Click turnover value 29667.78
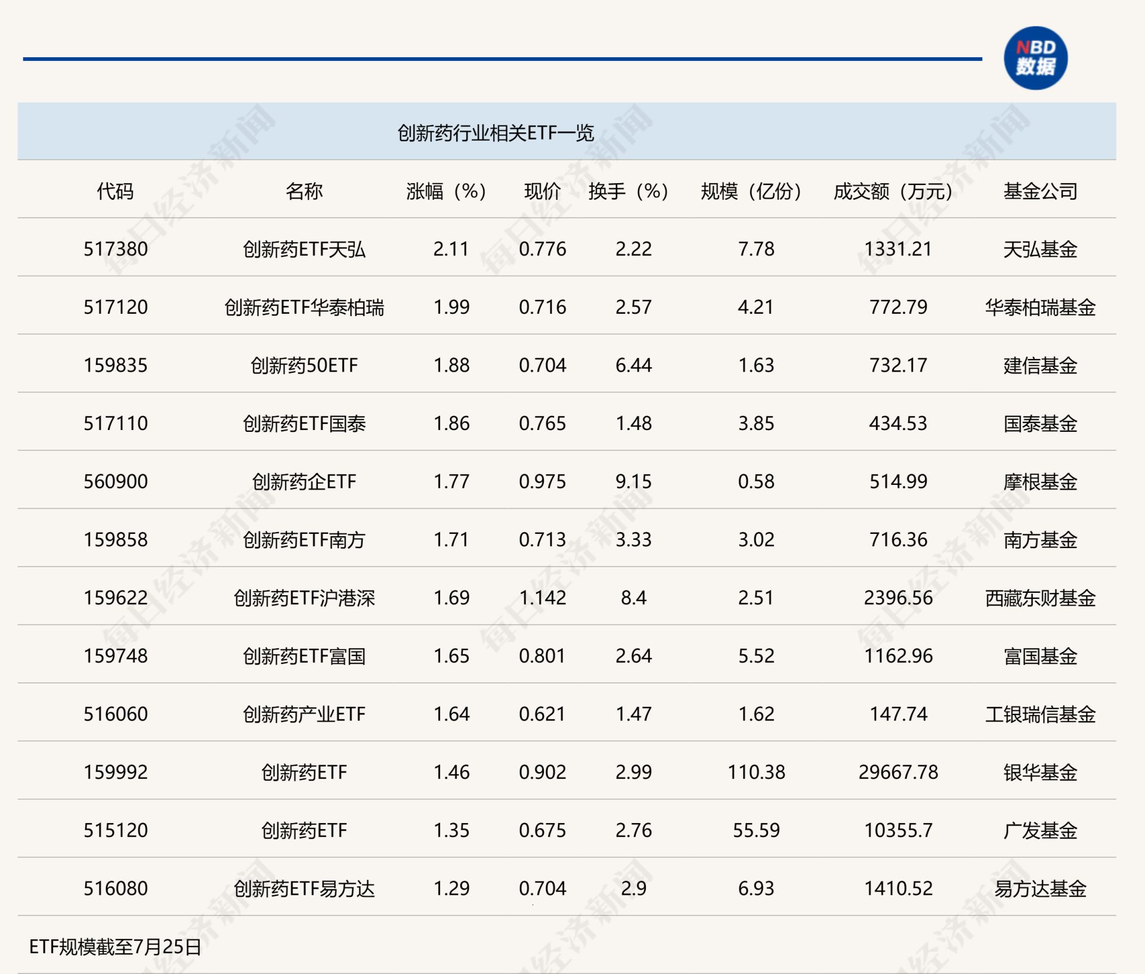This screenshot has height=974, width=1145. coord(898,772)
